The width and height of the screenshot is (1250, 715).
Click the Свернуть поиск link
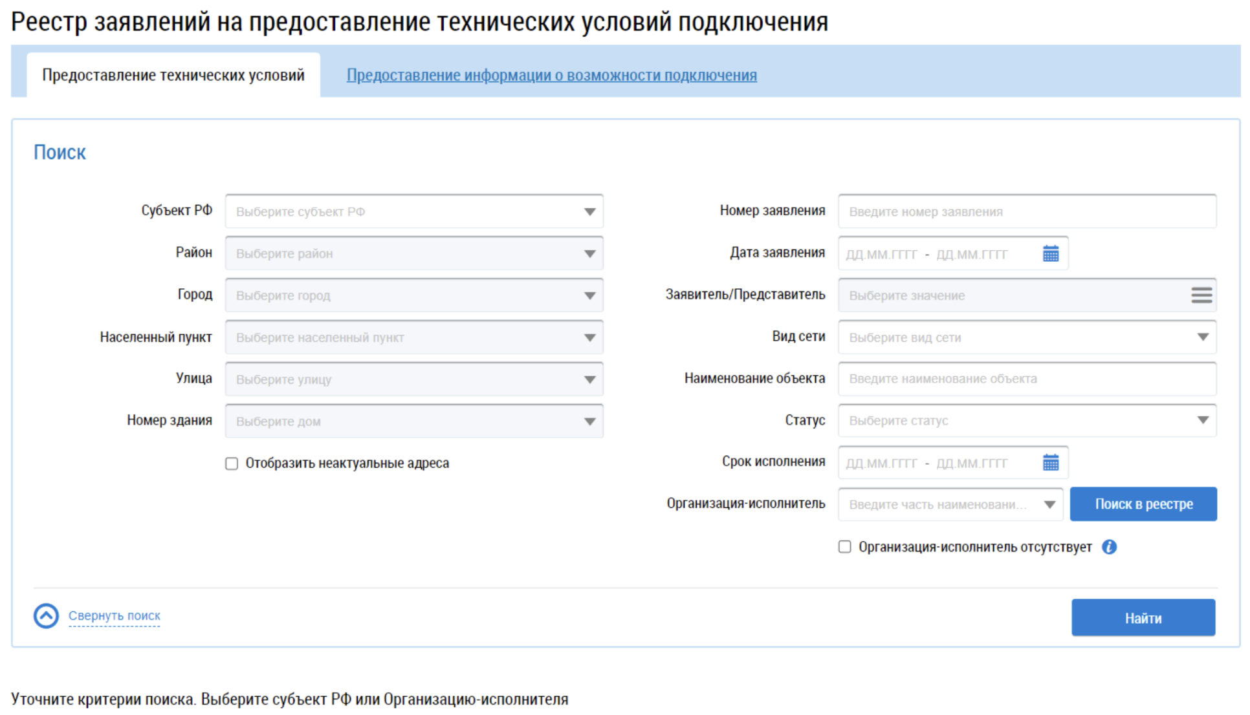[x=115, y=615]
